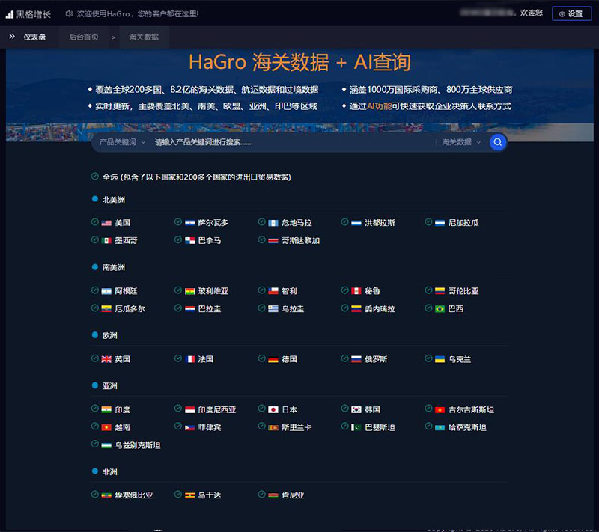The width and height of the screenshot is (599, 532).
Task: Select the 非洲 region radio button
Action: coord(95,472)
